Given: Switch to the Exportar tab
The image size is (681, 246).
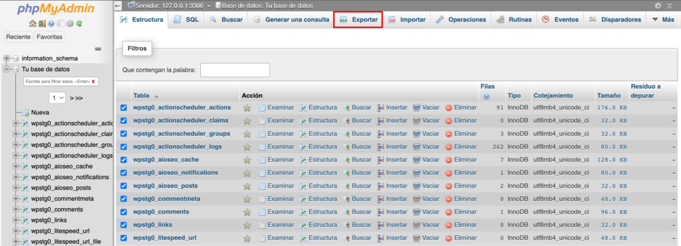Looking at the screenshot, I should click(358, 20).
